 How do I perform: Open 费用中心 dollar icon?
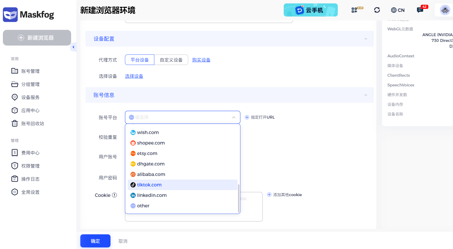pos(15,153)
